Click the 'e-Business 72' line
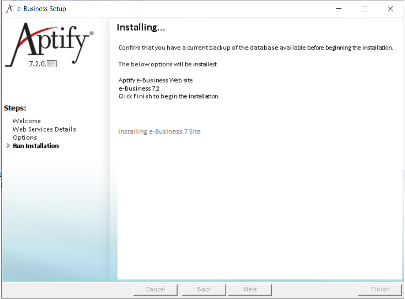 (x=139, y=88)
